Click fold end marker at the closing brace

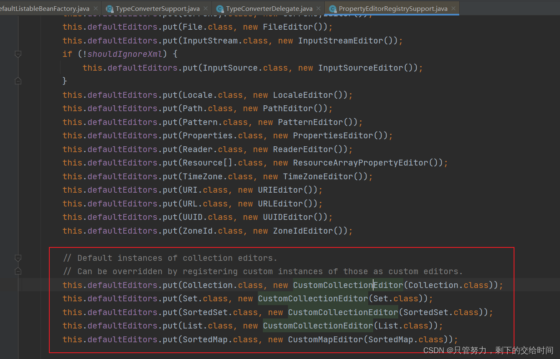[18, 81]
